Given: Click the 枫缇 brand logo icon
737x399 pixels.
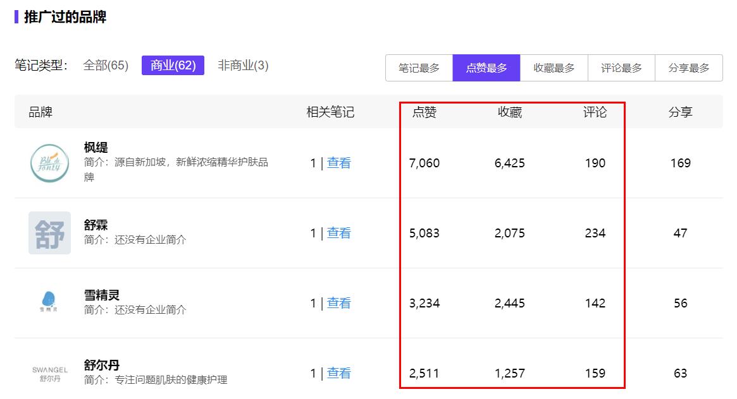Looking at the screenshot, I should (x=49, y=163).
